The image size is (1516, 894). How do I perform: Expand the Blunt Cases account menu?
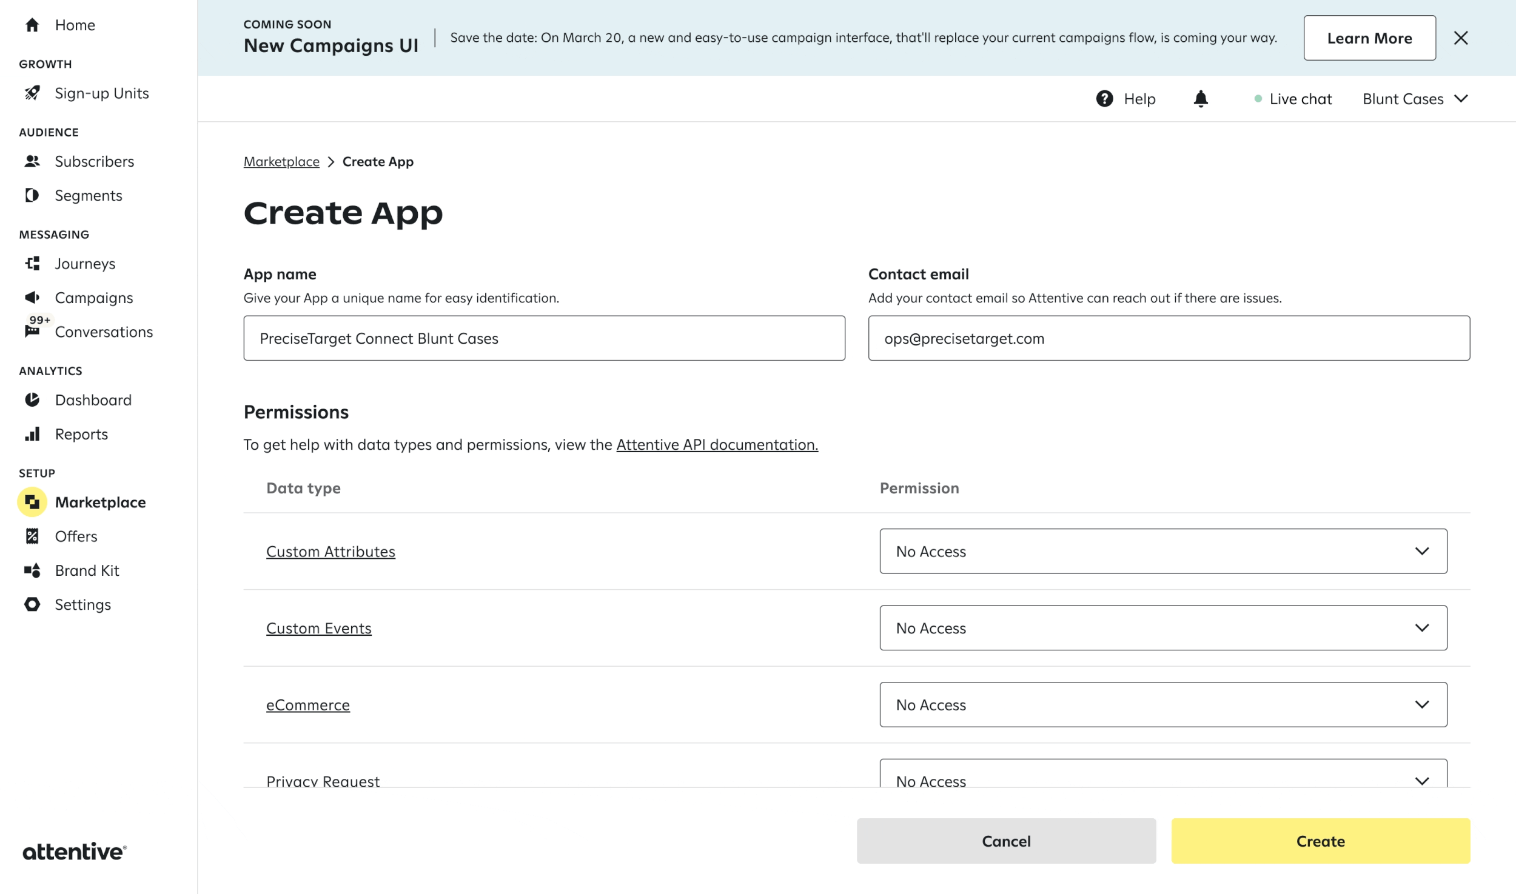tap(1415, 99)
